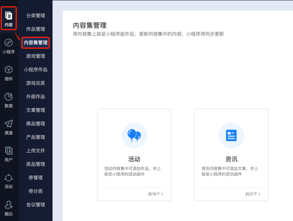Select 券分类 in the submenu
Screen dimensions: 293x221
coord(36,191)
